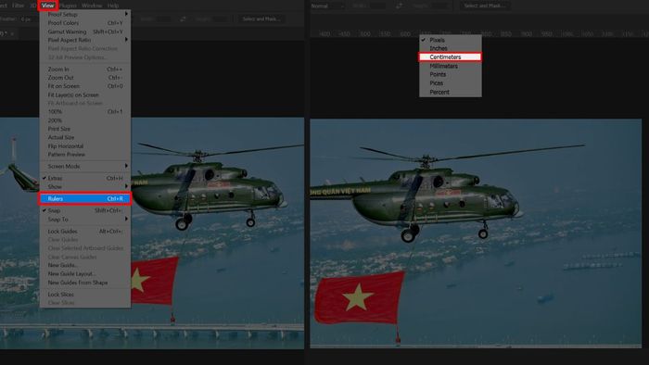649x365 pixels.
Task: Toggle Lock Slices
Action: [x=85, y=295]
